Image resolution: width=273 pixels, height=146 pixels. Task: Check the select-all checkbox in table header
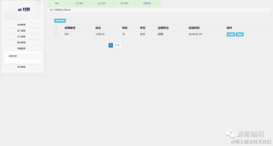56,28
